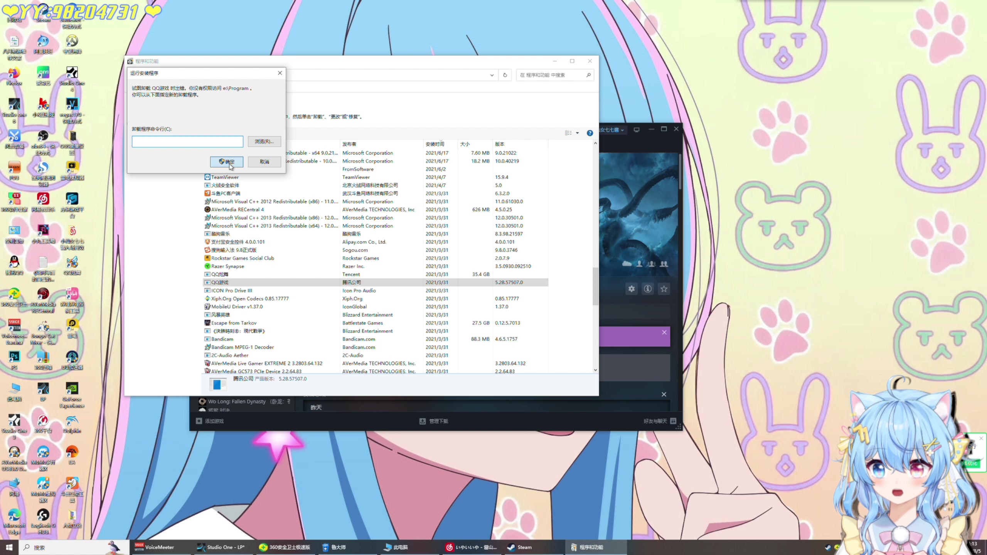Viewport: 987px width, 555px height.
Task: Click the Steam settings gear icon
Action: pyautogui.click(x=632, y=289)
